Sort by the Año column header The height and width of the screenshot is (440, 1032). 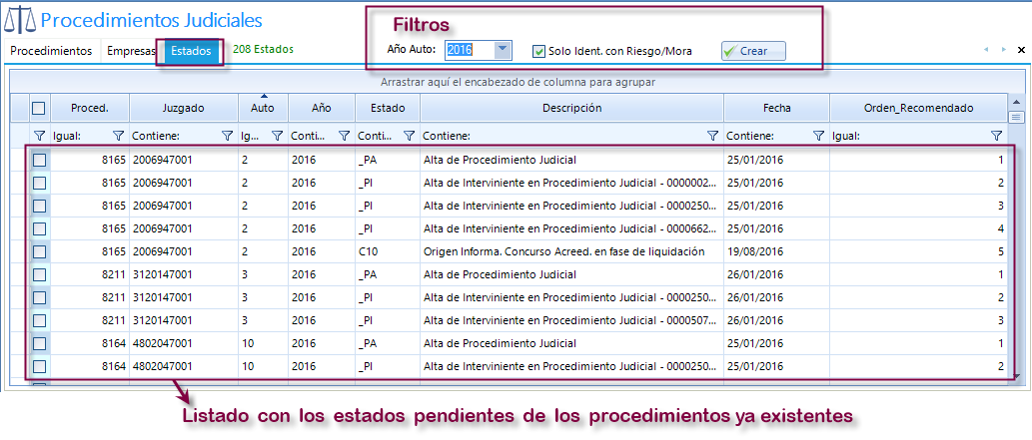click(321, 108)
